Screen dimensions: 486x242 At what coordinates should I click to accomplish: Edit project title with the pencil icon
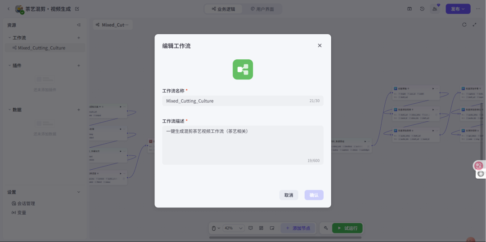coord(77,9)
